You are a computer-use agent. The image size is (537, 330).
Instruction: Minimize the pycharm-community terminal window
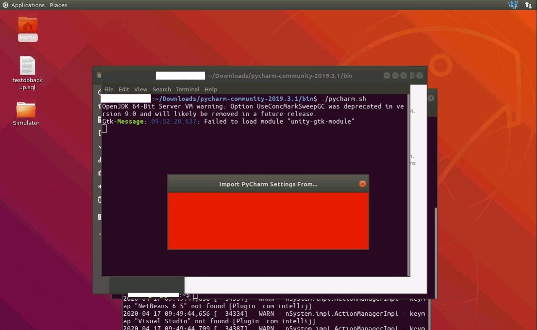tap(387, 75)
